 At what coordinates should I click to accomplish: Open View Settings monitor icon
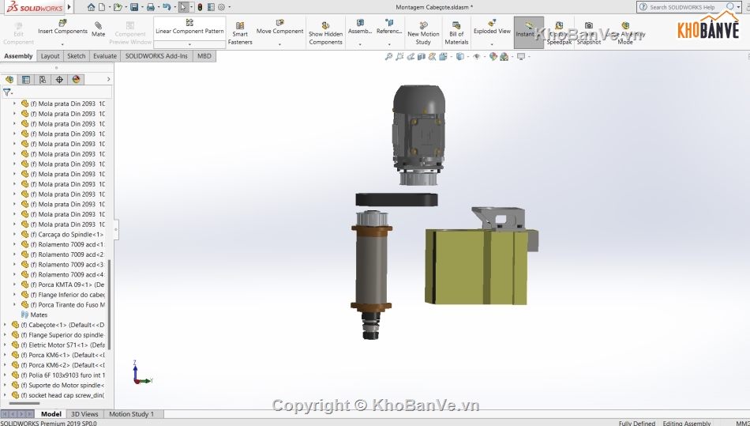(x=521, y=56)
